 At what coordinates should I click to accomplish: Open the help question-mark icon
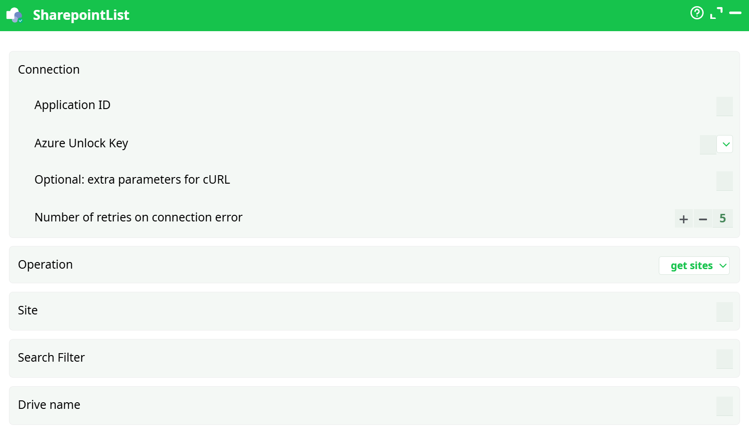point(697,13)
